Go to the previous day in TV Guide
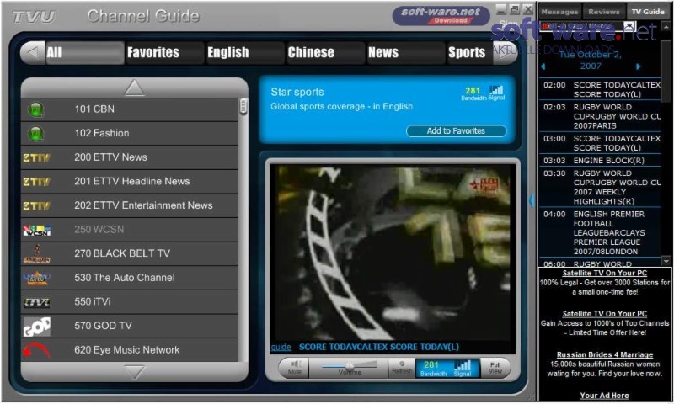The image size is (674, 404). coord(543,66)
